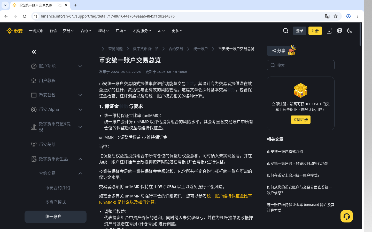Screen dimensions: 372x232
Task: Click the app download icon
Action: click(x=329, y=31)
